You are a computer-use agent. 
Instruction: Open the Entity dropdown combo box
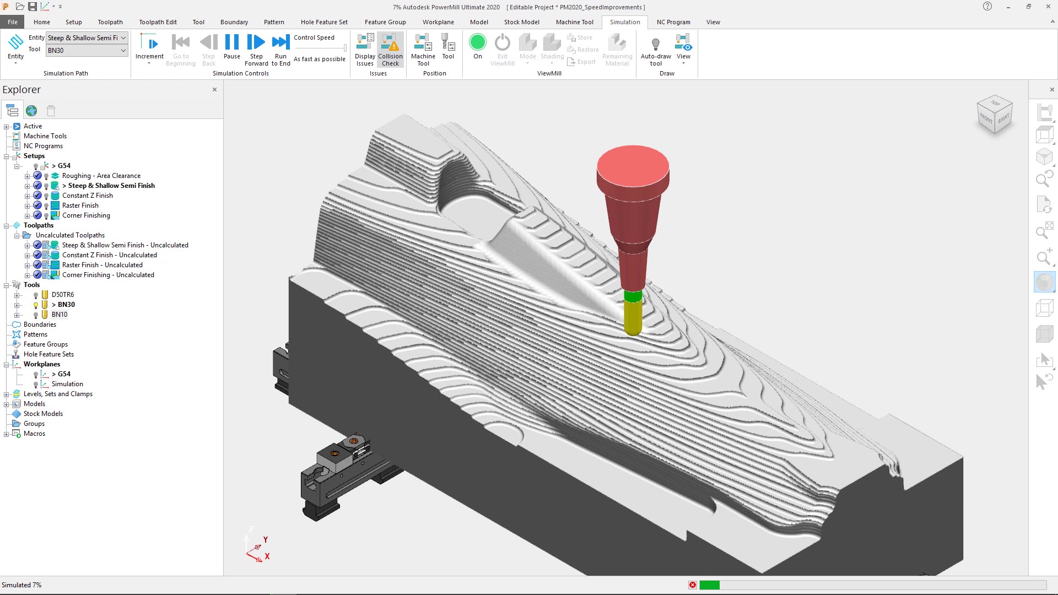87,37
